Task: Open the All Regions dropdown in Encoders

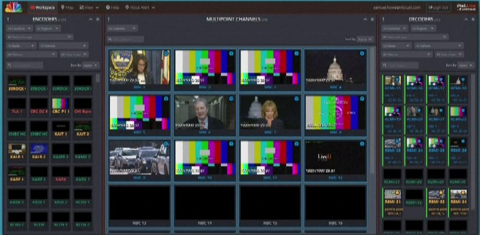Action: pyautogui.click(x=48, y=28)
